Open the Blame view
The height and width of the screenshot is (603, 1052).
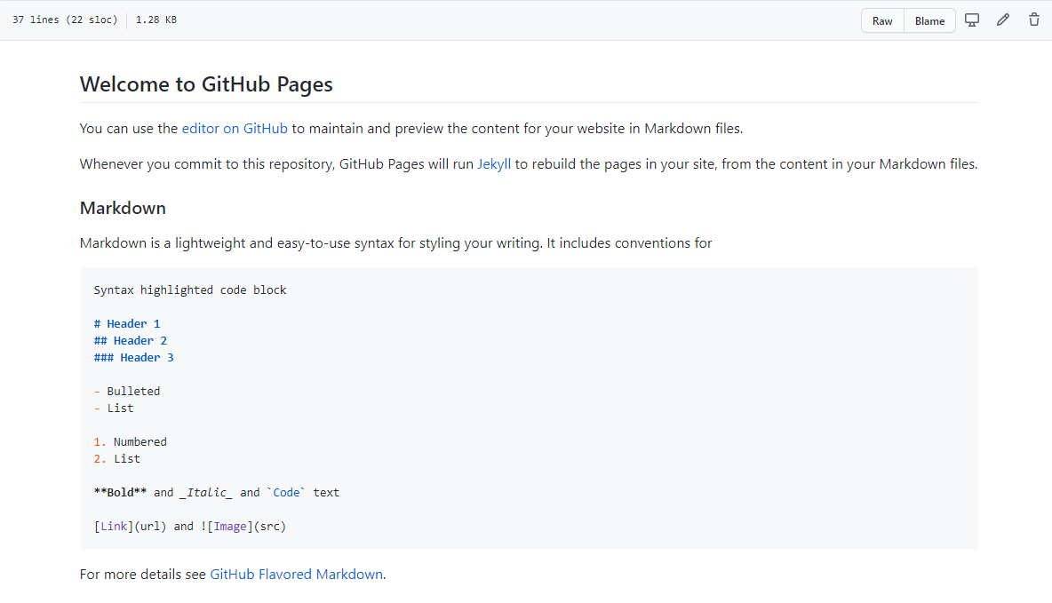(x=929, y=20)
